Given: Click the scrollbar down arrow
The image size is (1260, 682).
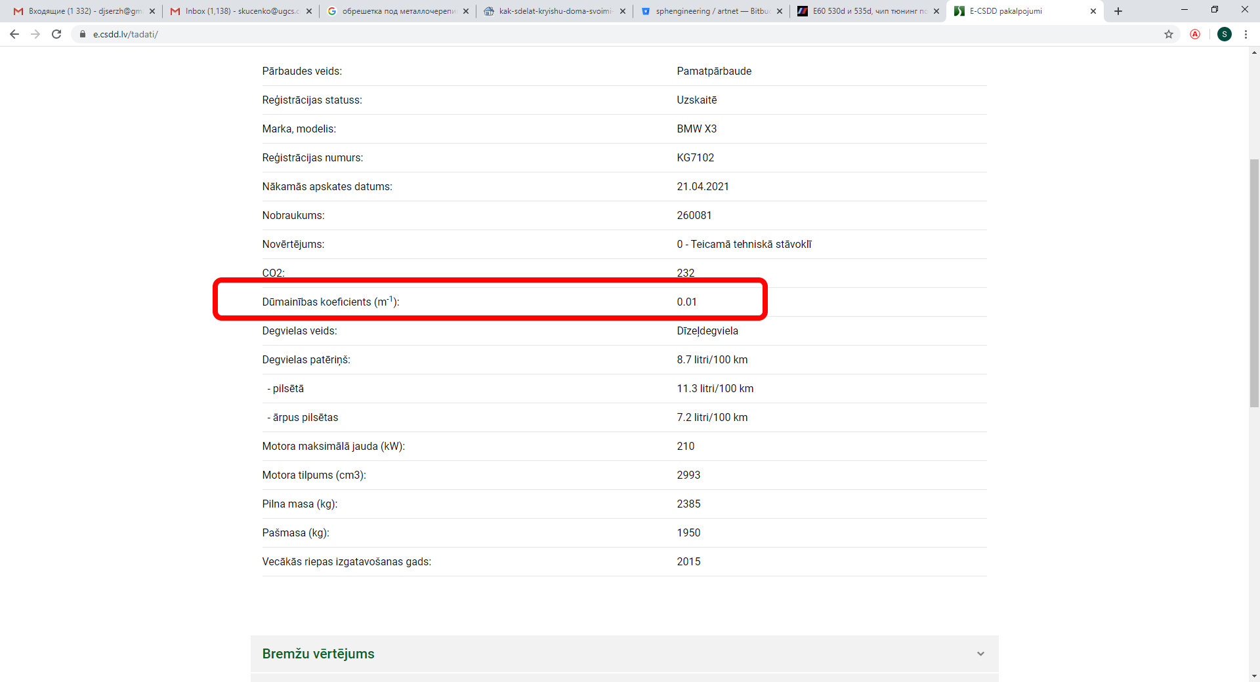Looking at the screenshot, I should coord(1254,676).
